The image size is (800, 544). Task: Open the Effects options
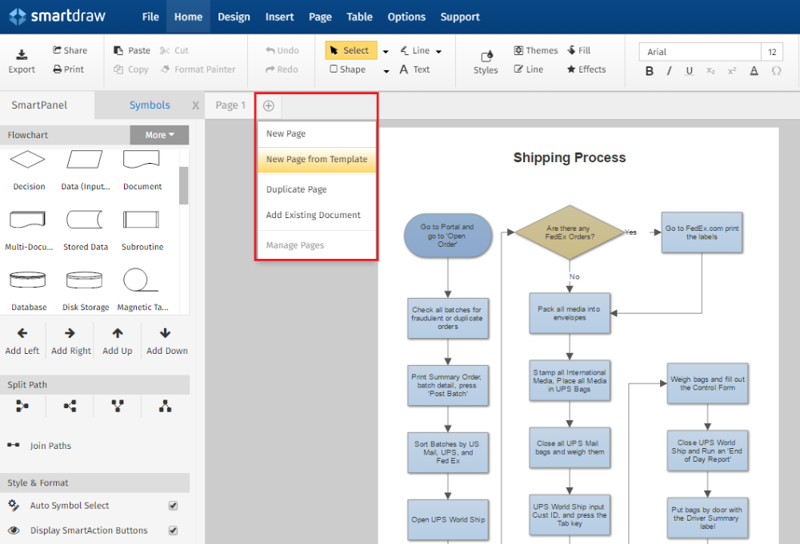586,69
